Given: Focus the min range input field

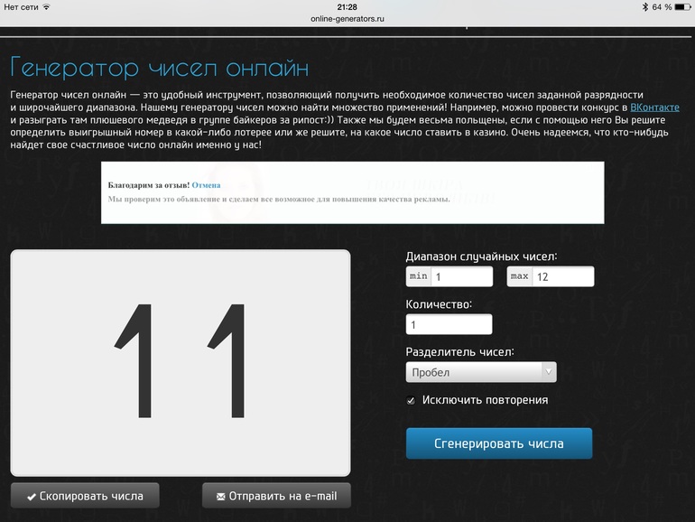Looking at the screenshot, I should (461, 276).
